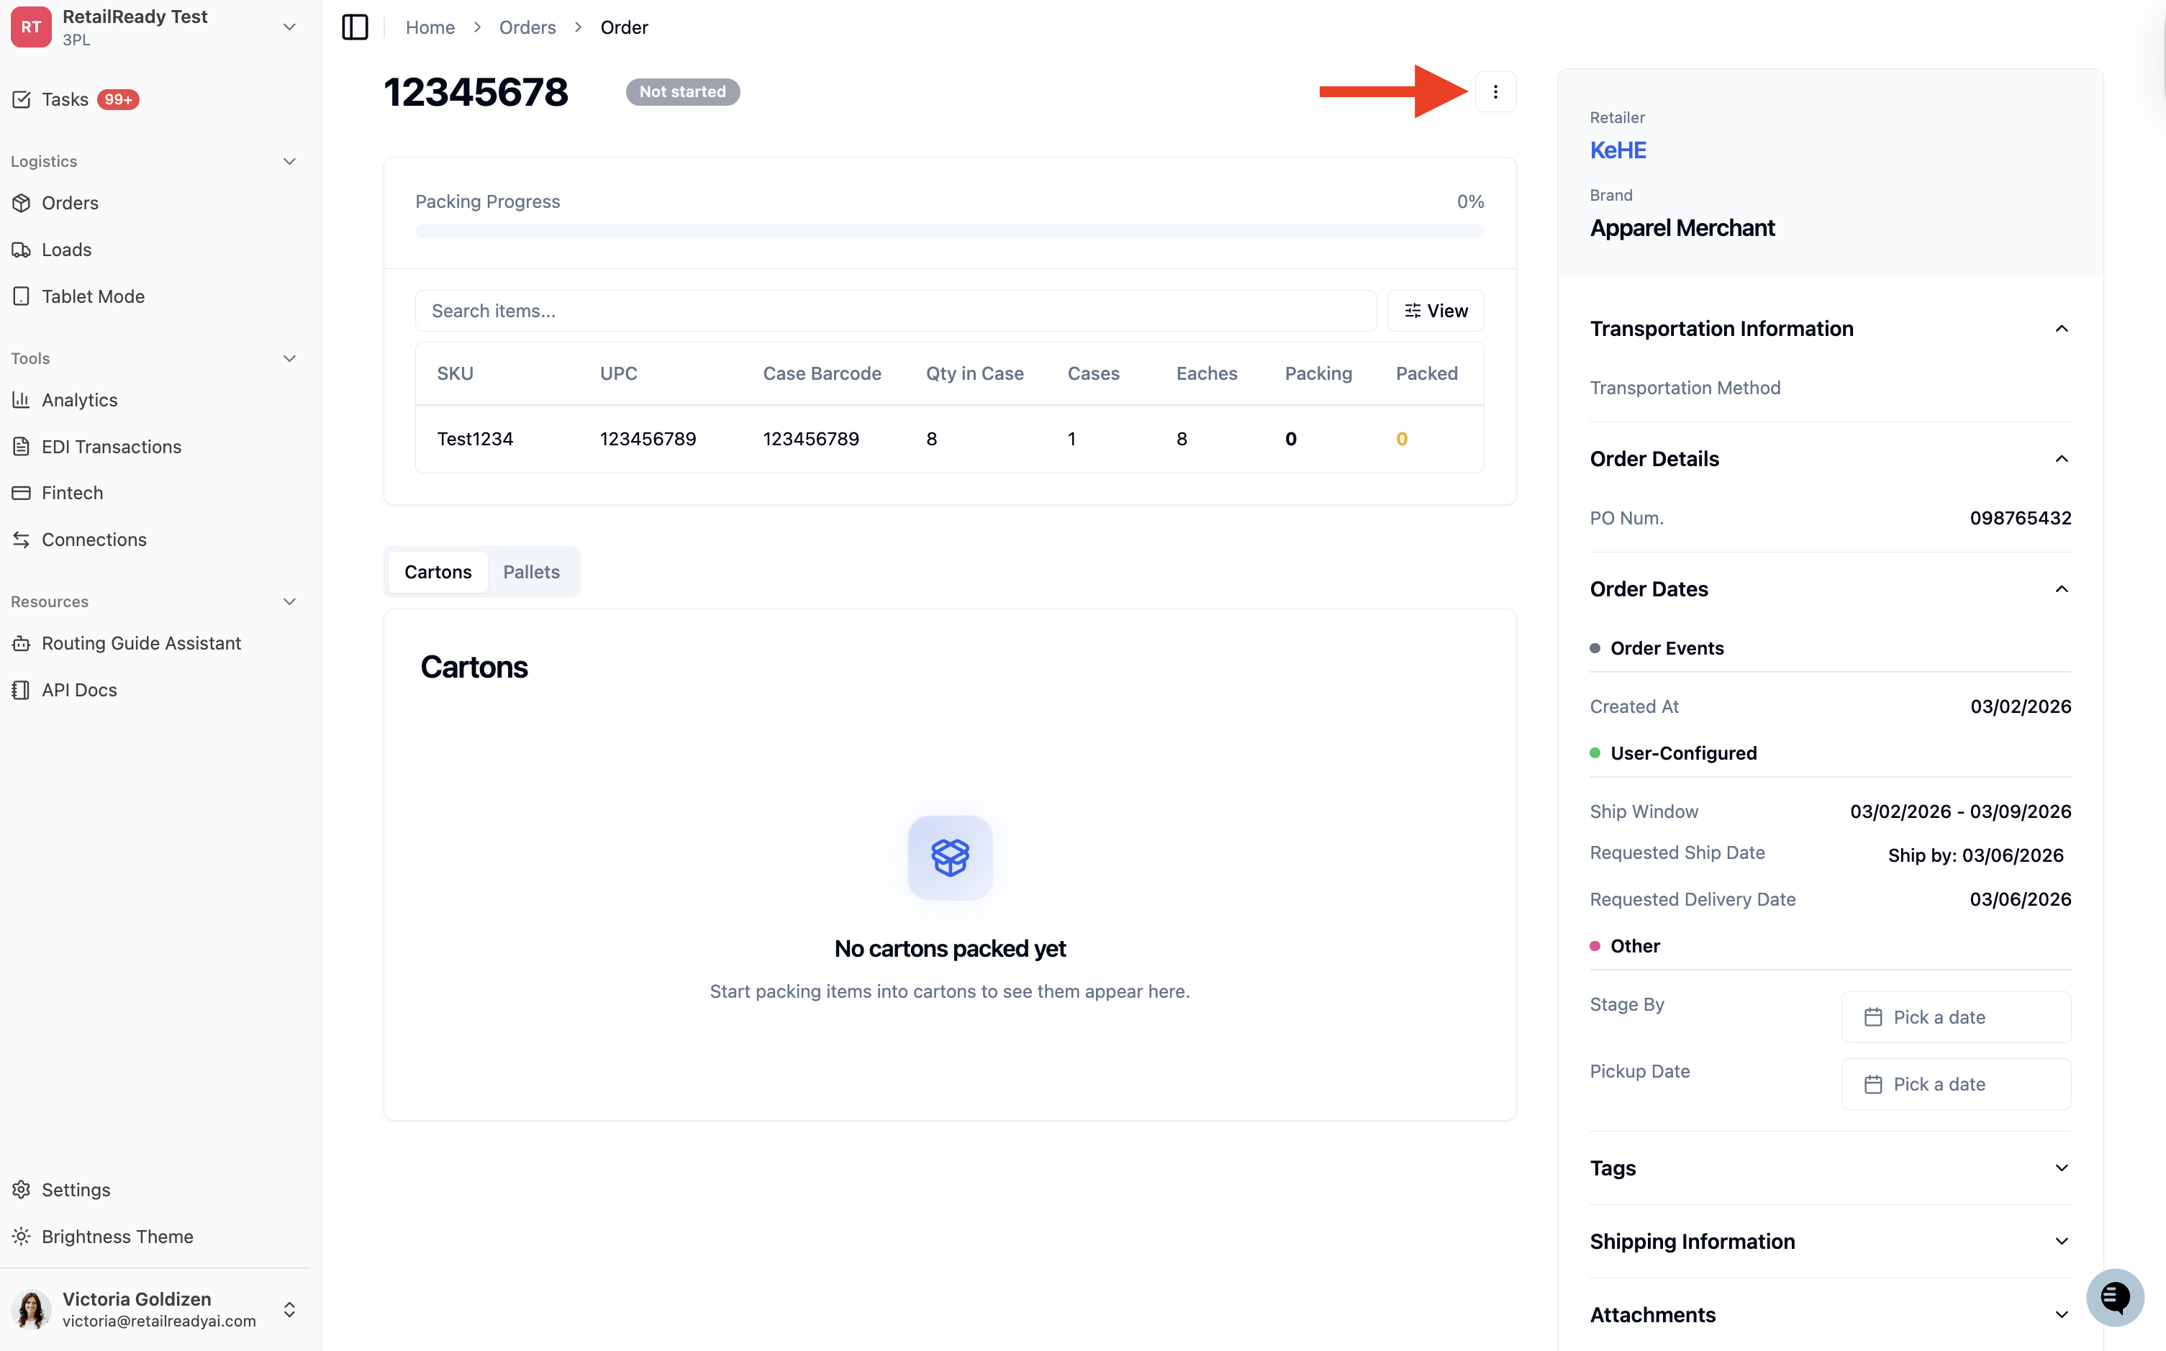Open the chat support bubble
The image size is (2166, 1351).
click(x=2114, y=1297)
